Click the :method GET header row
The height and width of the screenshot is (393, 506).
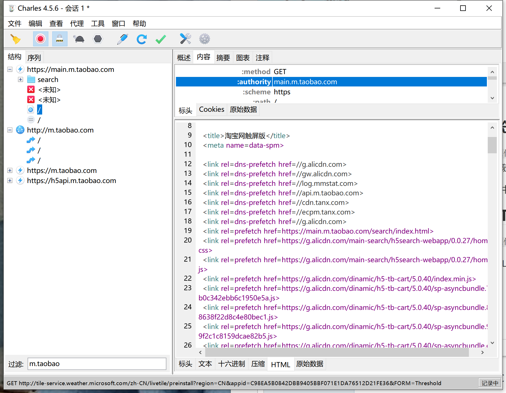[x=331, y=72]
